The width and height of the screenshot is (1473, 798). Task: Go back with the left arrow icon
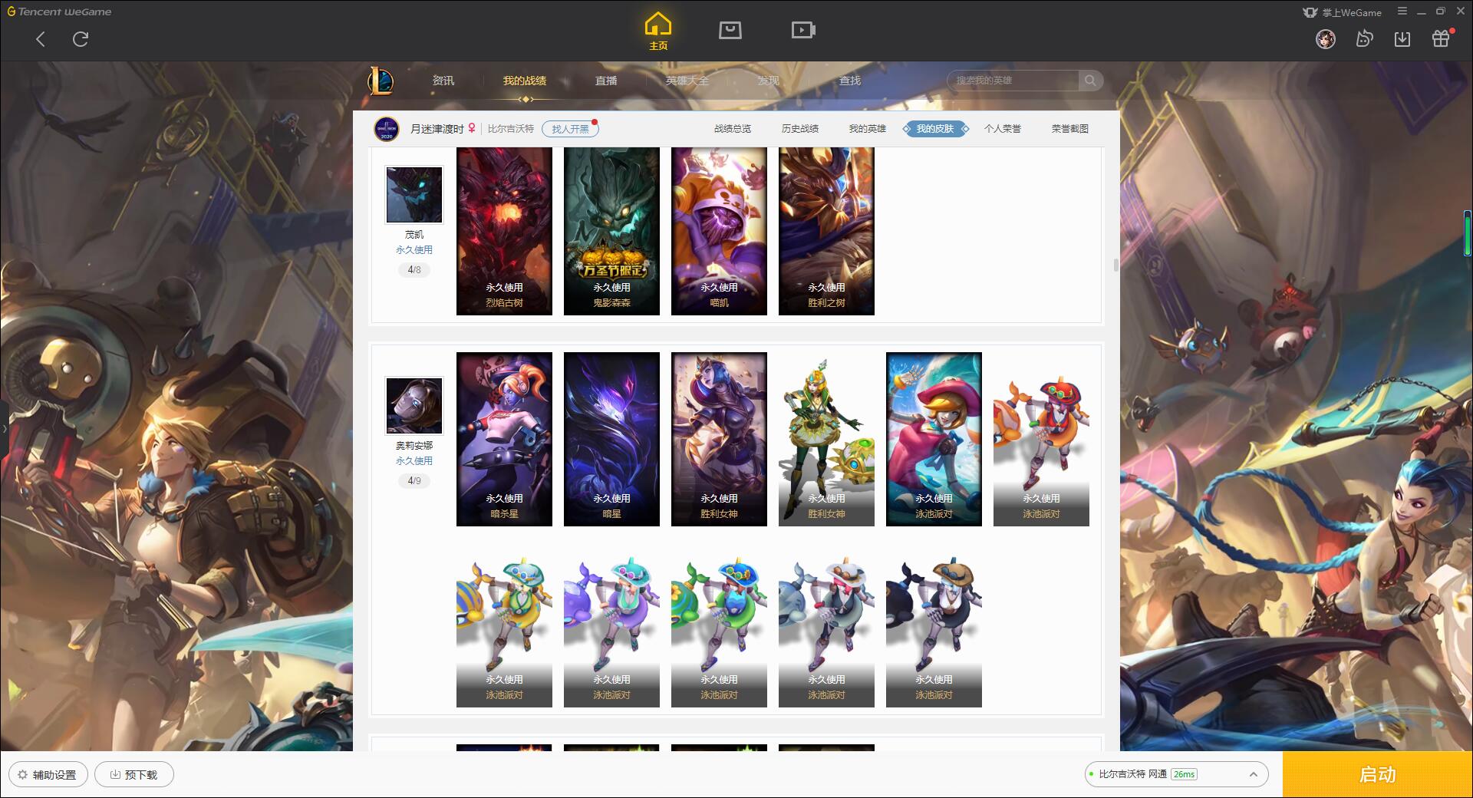[41, 39]
